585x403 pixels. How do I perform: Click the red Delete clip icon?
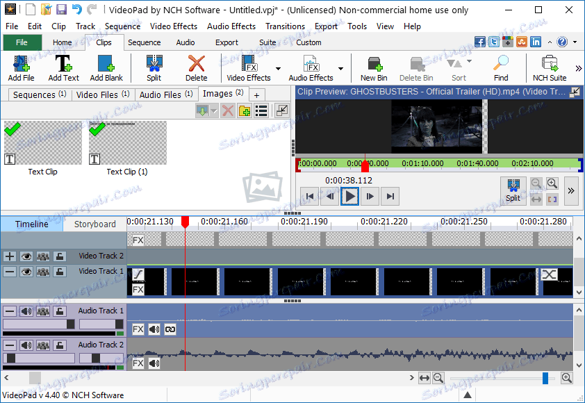click(x=197, y=63)
